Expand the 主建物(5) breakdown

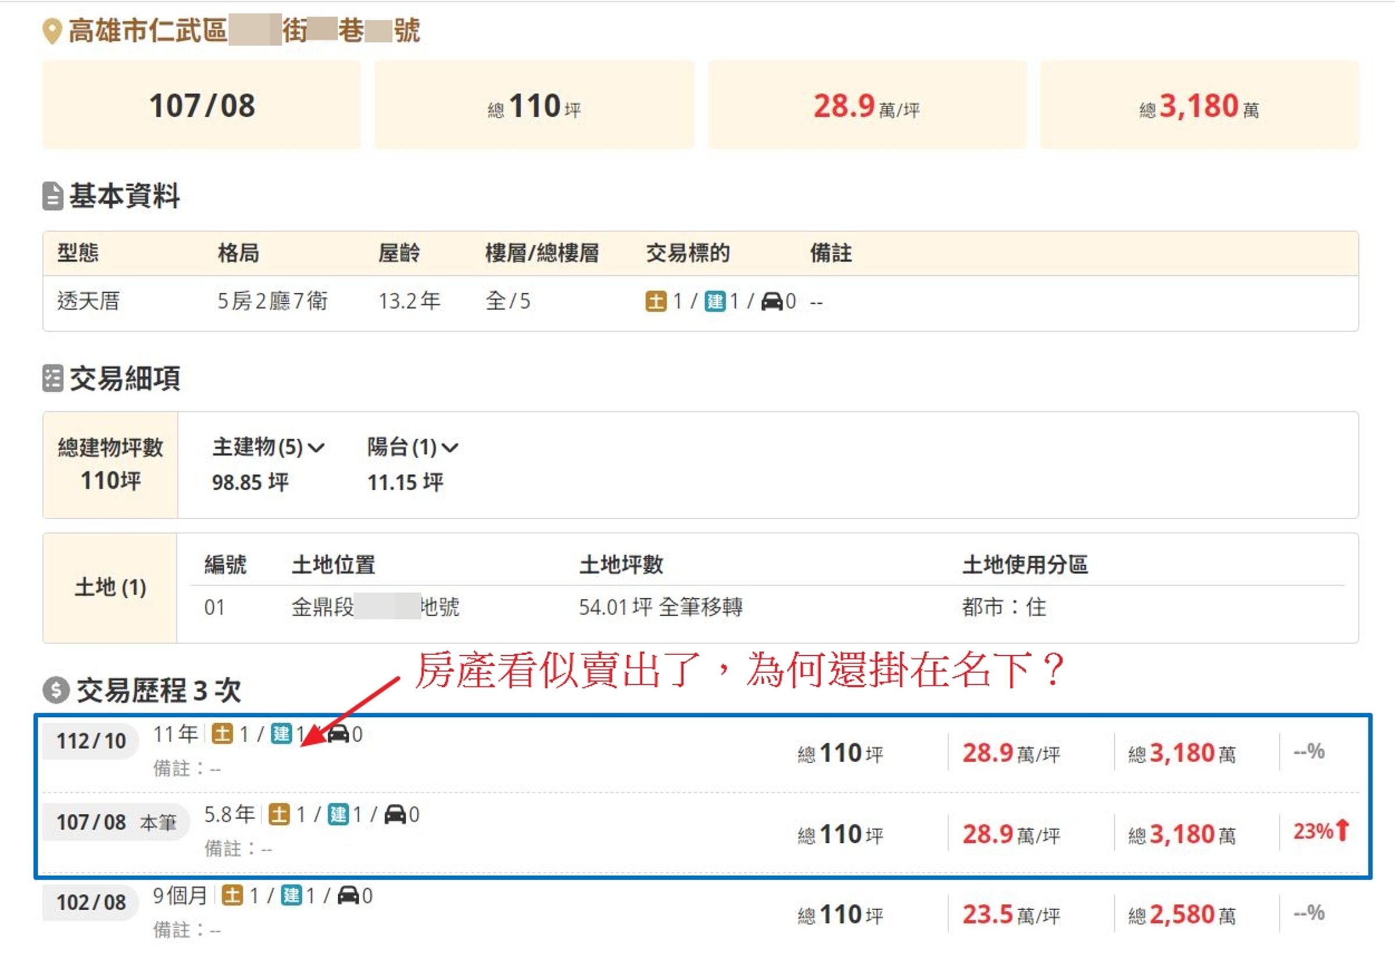(x=268, y=448)
